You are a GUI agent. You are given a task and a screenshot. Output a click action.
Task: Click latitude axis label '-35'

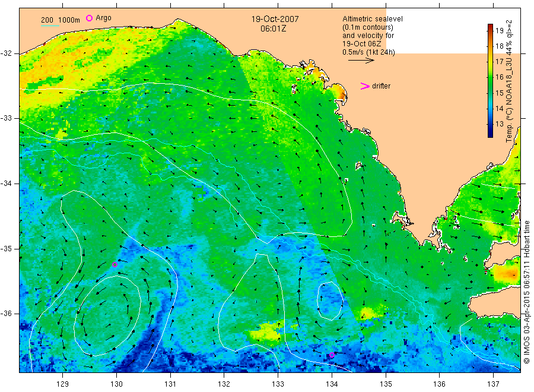6,249
